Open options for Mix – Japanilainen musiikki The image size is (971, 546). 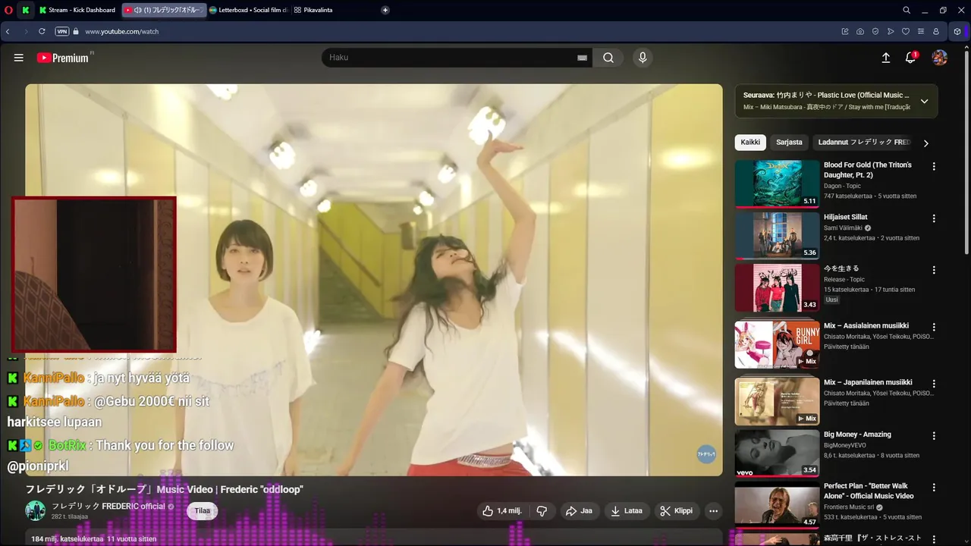[934, 384]
